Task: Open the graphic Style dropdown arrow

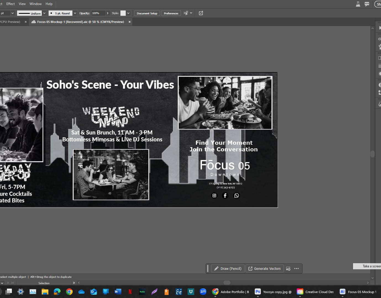Action: pyautogui.click(x=128, y=13)
